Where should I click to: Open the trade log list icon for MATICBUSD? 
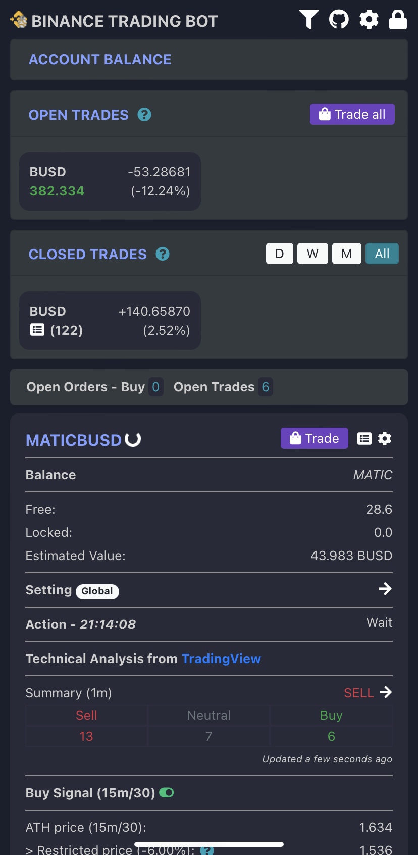(x=364, y=438)
